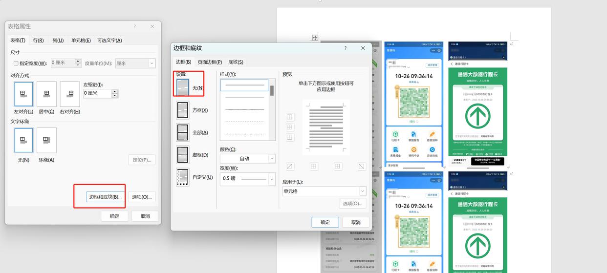Confirm 边框和底纹 dialog with 确定
Image resolution: width=607 pixels, height=273 pixels.
pyautogui.click(x=325, y=222)
